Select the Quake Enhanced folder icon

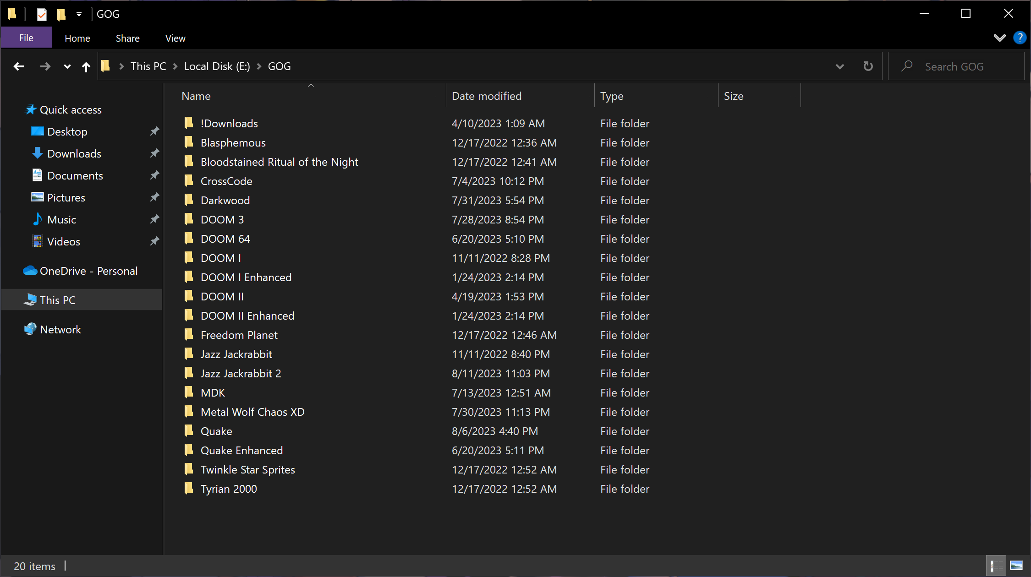click(x=189, y=450)
